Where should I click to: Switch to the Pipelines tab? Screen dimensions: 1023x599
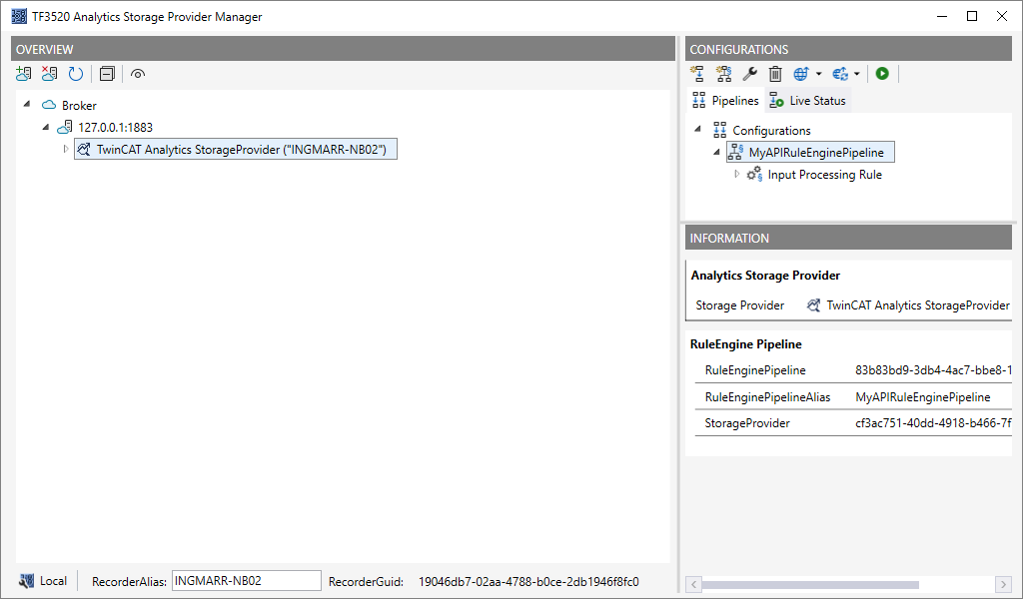[725, 101]
